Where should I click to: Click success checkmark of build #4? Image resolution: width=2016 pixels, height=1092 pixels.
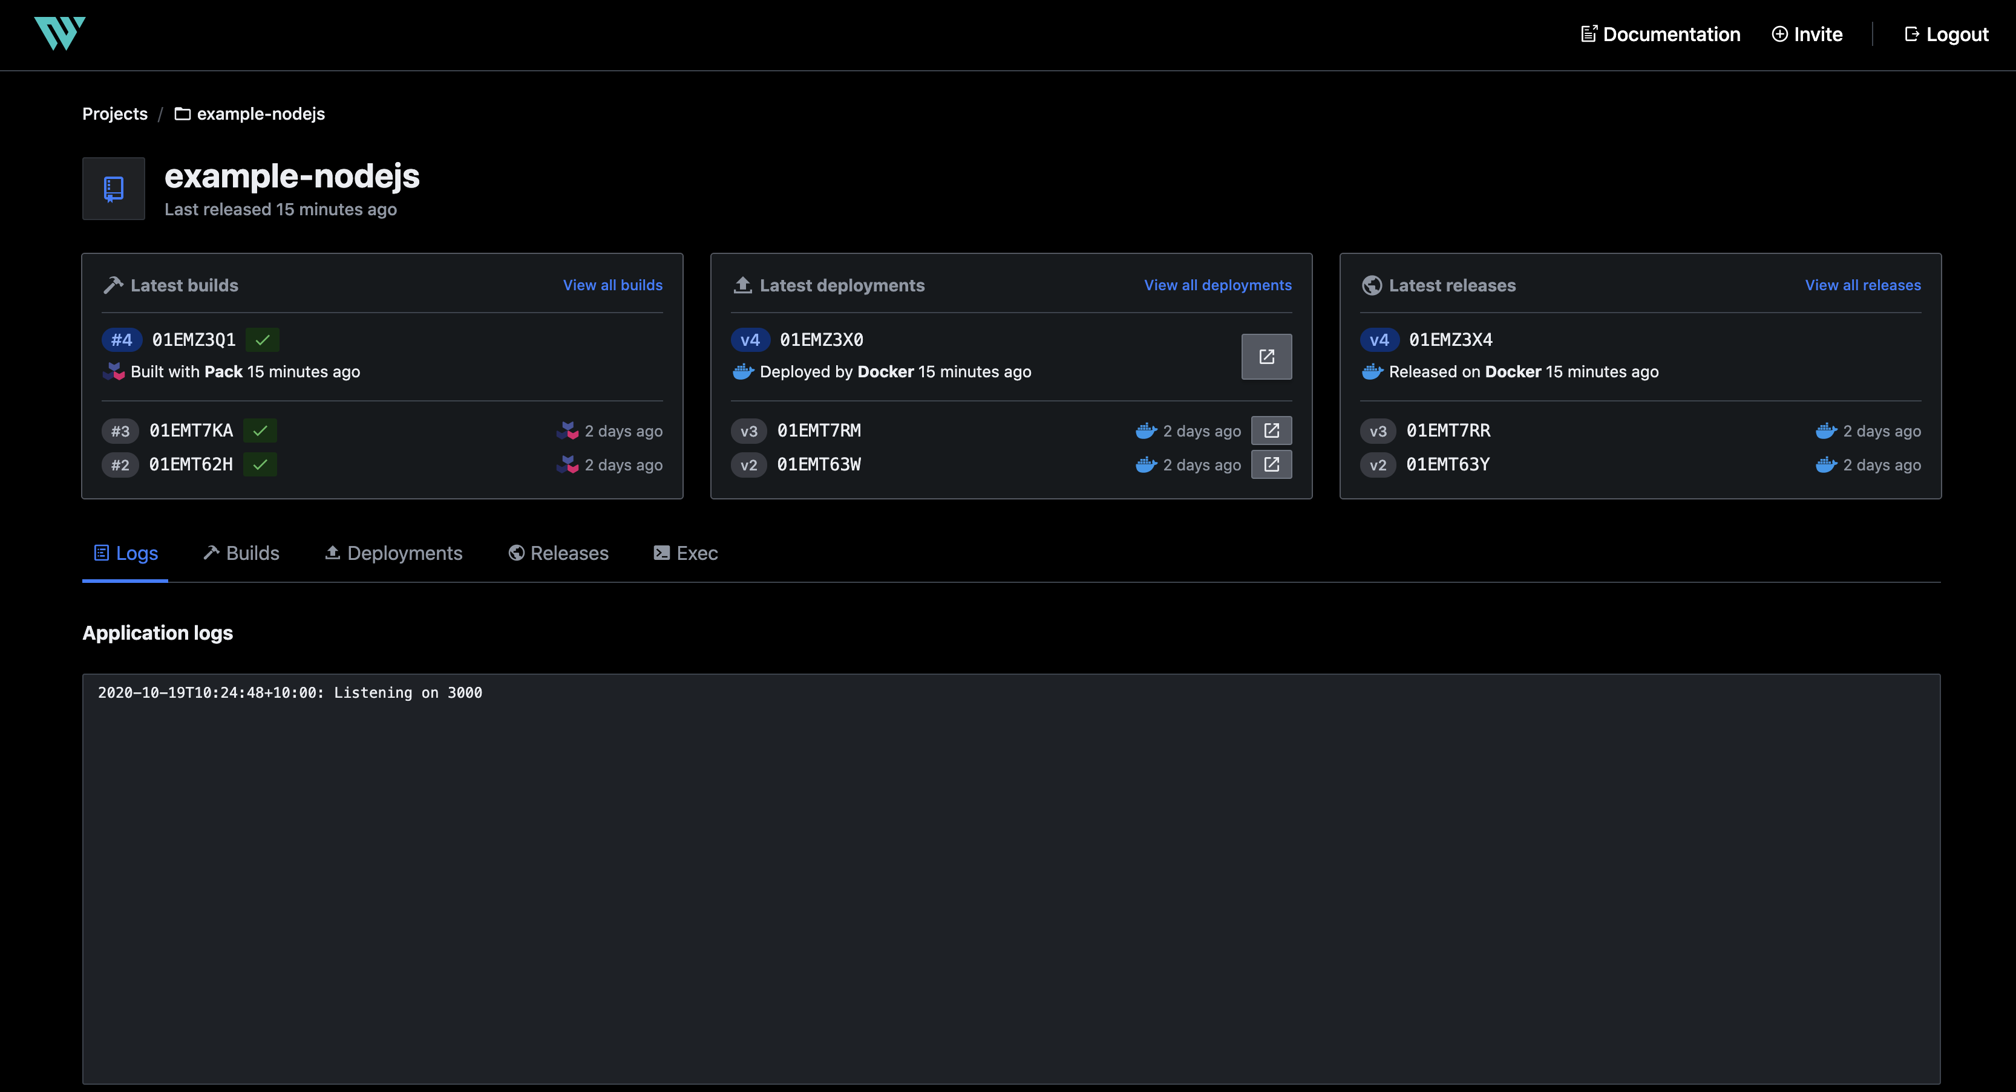coord(262,339)
